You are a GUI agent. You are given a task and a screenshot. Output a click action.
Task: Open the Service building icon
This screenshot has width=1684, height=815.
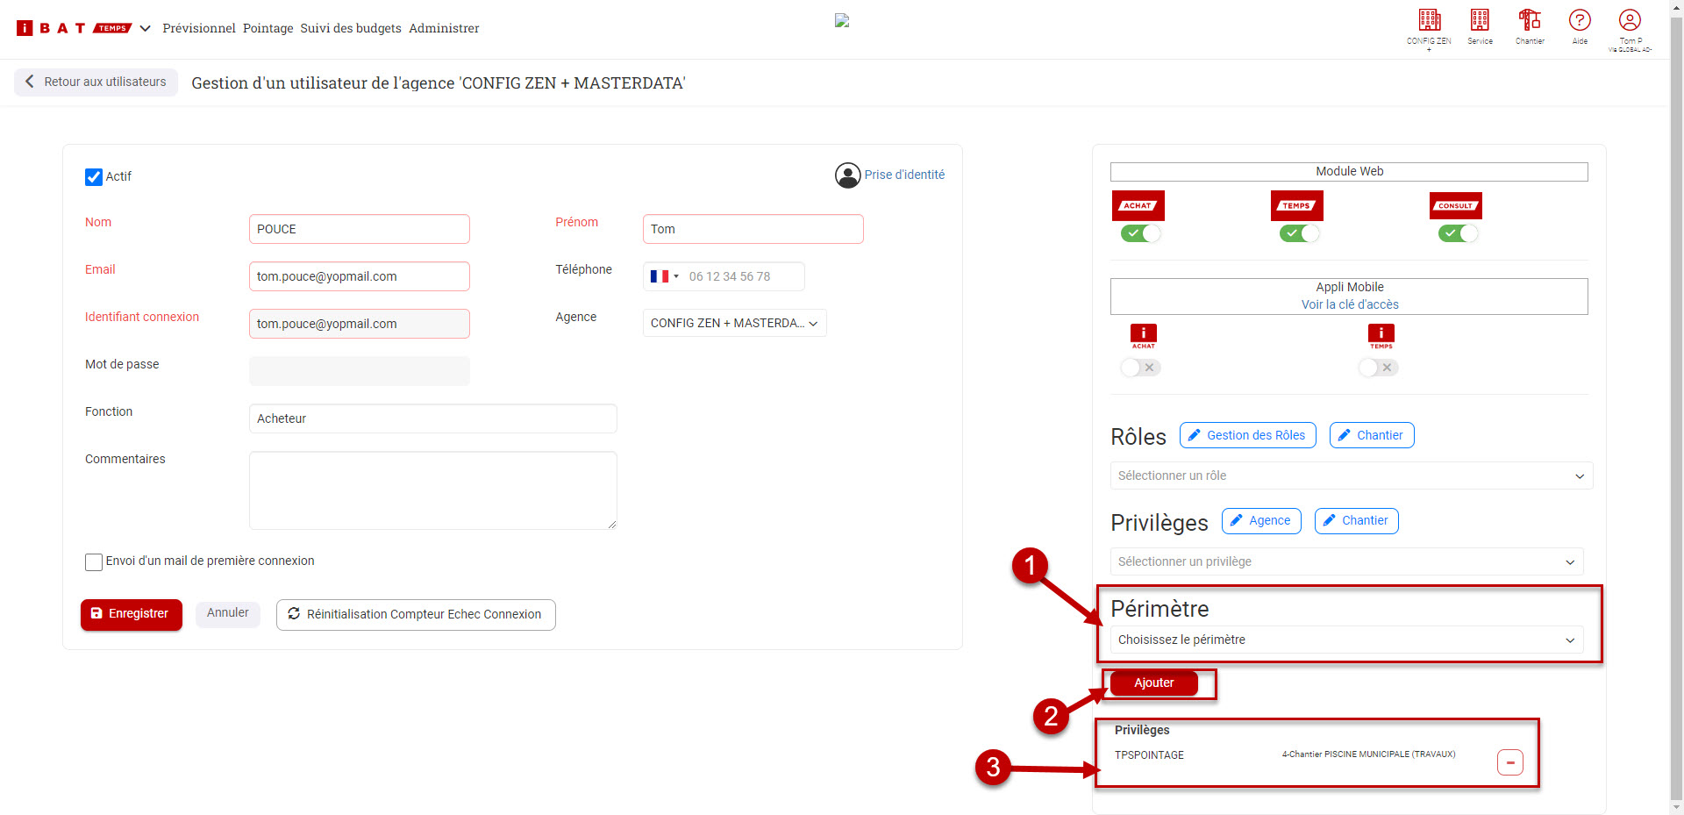(x=1480, y=20)
